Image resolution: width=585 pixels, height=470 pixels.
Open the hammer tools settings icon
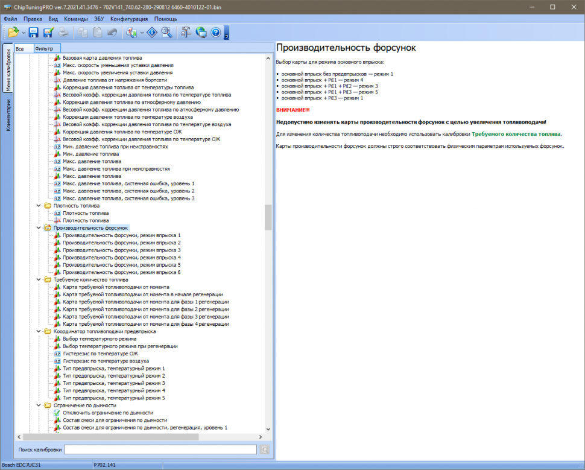[x=186, y=33]
